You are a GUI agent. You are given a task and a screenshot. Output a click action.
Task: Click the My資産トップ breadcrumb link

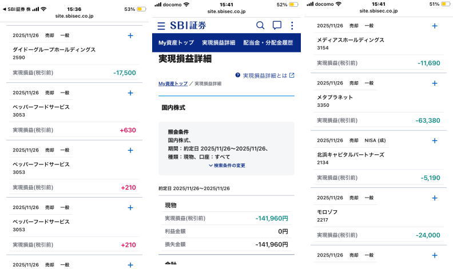(172, 84)
